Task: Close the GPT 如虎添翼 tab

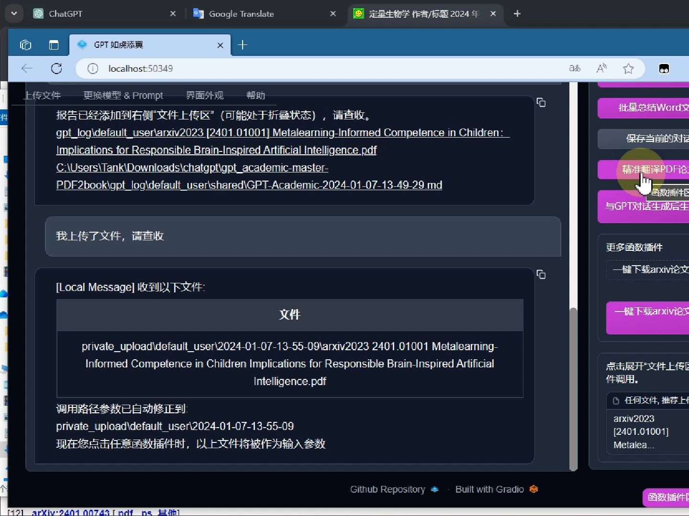Action: (x=220, y=45)
